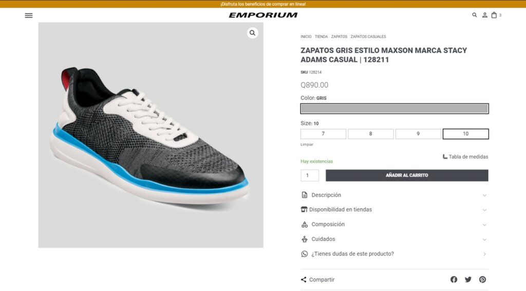The width and height of the screenshot is (526, 291).
Task: Select size 8
Action: pyautogui.click(x=371, y=134)
